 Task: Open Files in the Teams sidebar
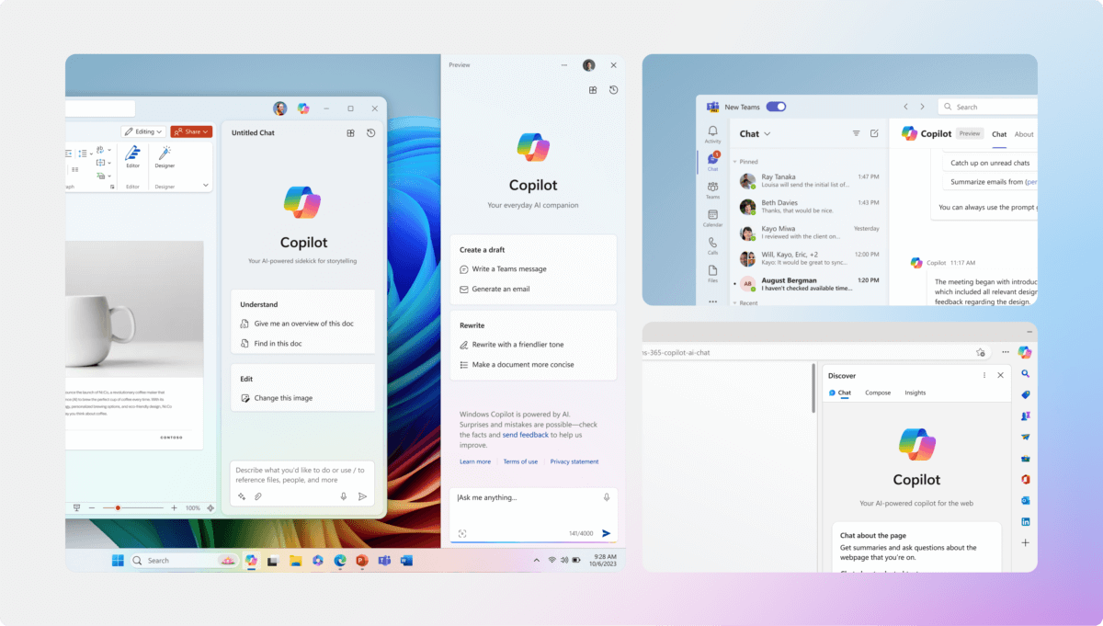pos(712,273)
